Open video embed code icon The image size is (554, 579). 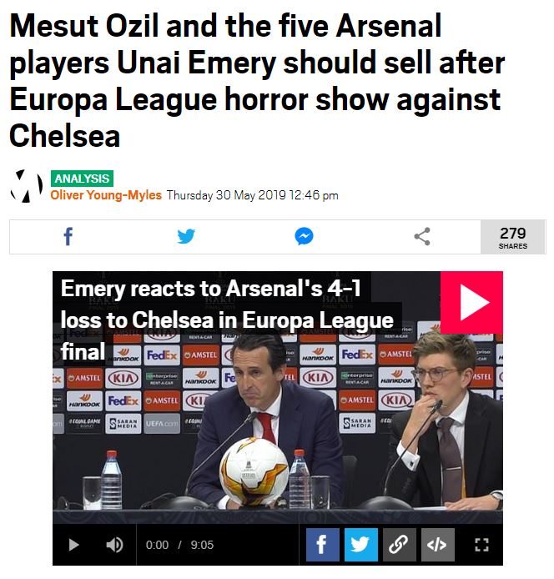[x=437, y=545]
